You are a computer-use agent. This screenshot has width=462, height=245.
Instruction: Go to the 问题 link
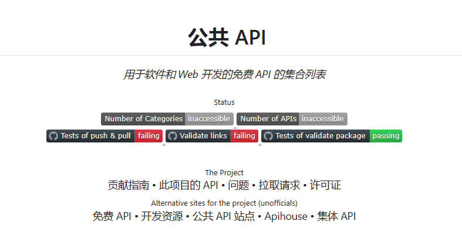238,185
